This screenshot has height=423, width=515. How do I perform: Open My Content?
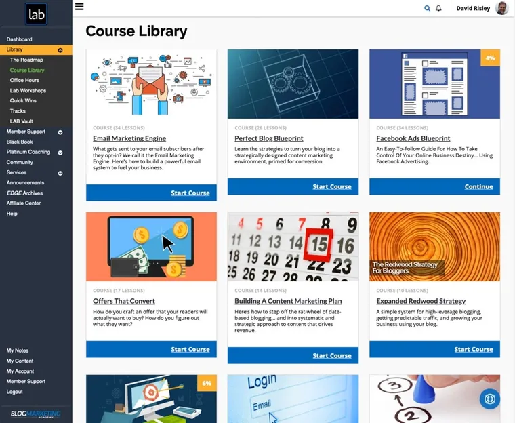pyautogui.click(x=20, y=361)
